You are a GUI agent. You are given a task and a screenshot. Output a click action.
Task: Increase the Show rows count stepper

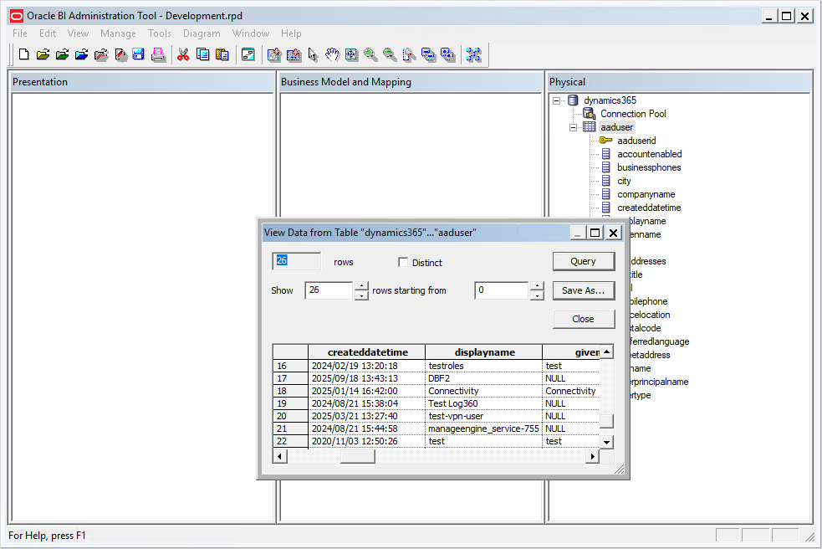361,286
